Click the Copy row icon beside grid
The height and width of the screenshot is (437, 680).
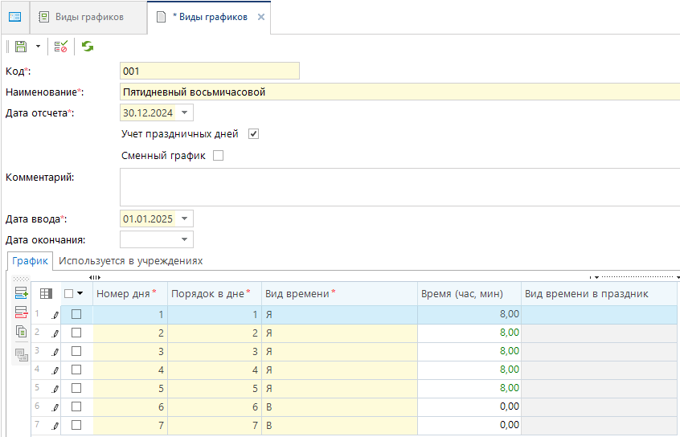point(21,331)
